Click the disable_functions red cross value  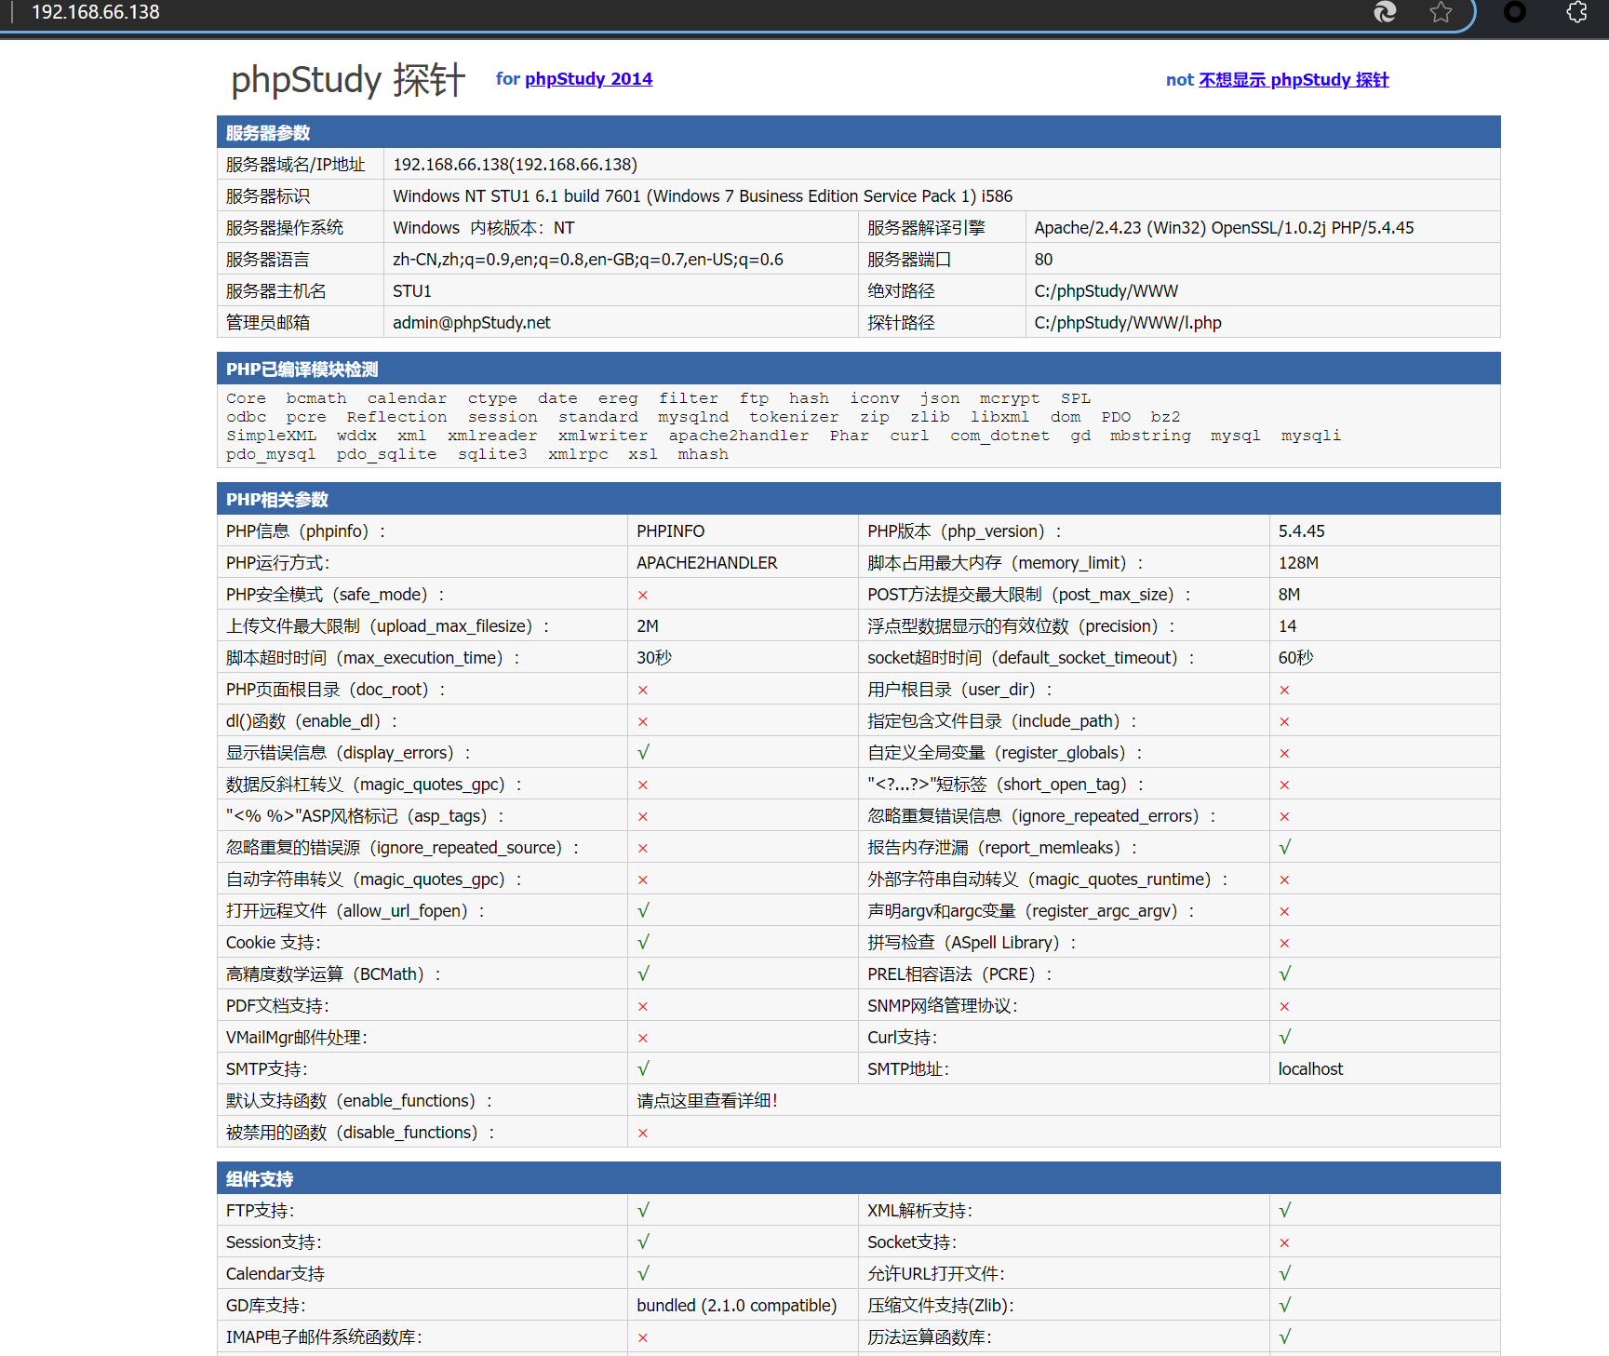(x=643, y=1133)
